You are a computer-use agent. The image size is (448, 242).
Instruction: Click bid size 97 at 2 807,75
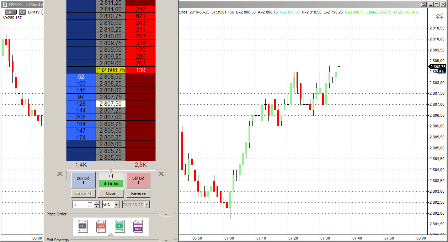(81, 97)
